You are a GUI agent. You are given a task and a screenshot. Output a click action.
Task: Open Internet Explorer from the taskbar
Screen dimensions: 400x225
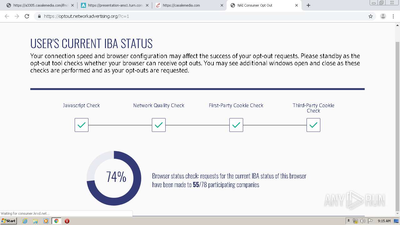tap(25, 221)
